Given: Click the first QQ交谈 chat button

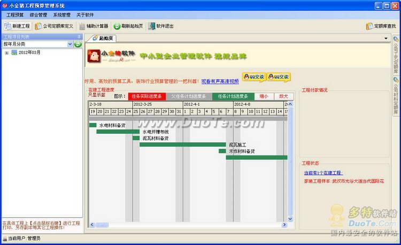Looking at the screenshot, I should pyautogui.click(x=254, y=76).
